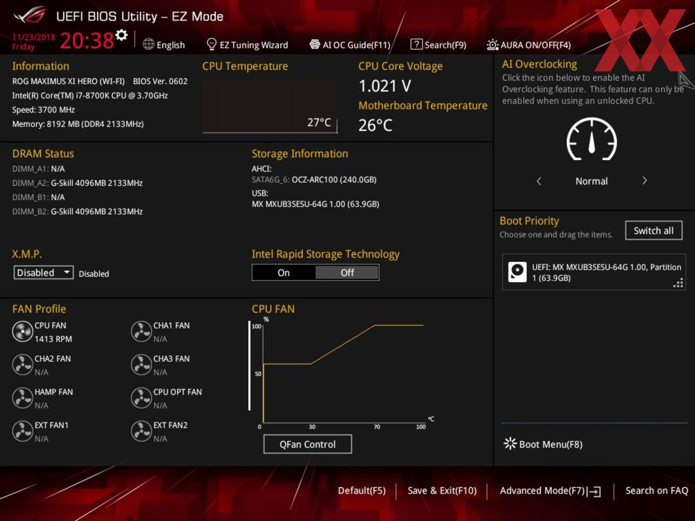This screenshot has width=695, height=521.
Task: Click the ROG logo
Action: 30,15
